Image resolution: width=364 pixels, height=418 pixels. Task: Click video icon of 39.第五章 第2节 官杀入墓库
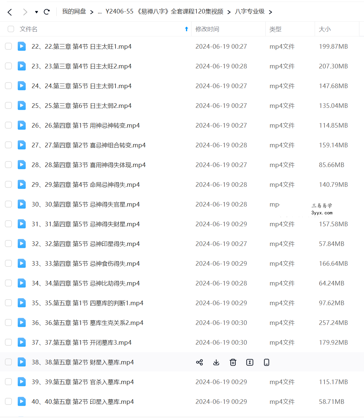[x=22, y=382]
